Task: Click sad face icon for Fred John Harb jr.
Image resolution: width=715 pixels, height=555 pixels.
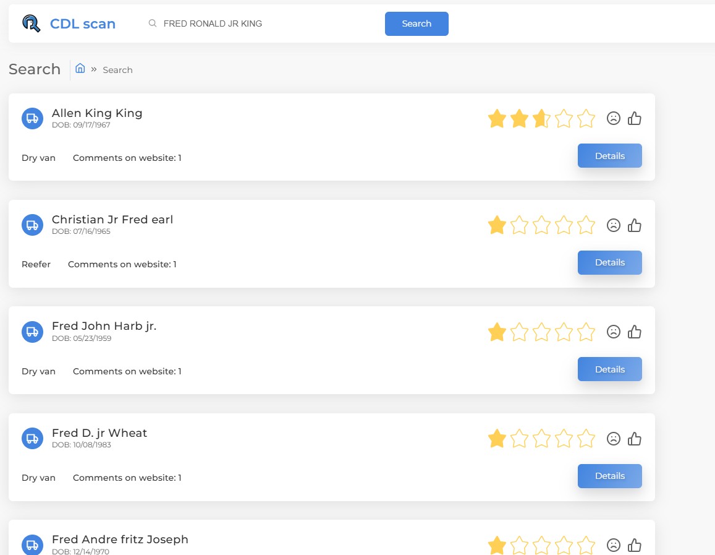Action: click(613, 332)
